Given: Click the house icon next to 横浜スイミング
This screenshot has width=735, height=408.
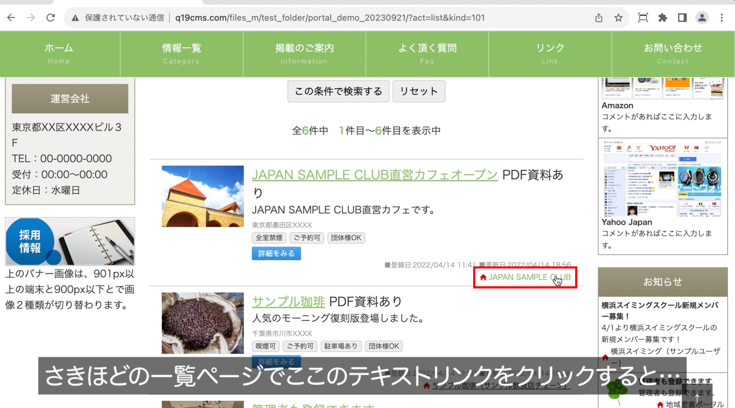Looking at the screenshot, I should 605,357.
